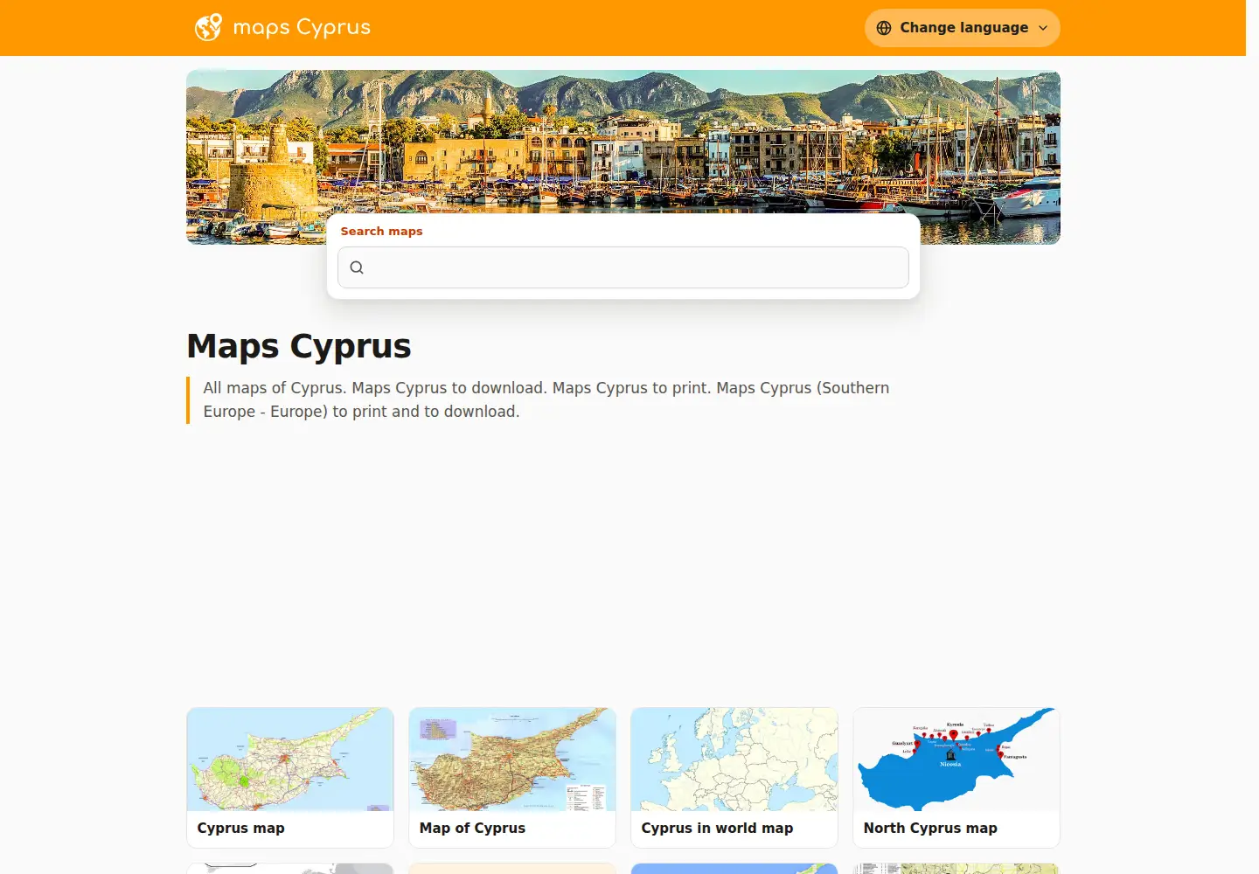Follow the North Cyprus map title link

[x=930, y=828]
